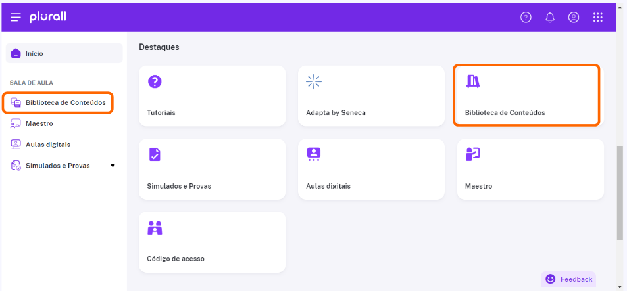
Task: Click the Biblioteca de Conteúdos books icon
Action: [473, 81]
